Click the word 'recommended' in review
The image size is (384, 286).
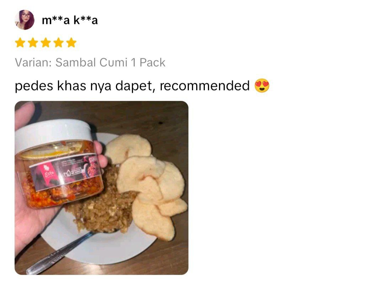205,86
